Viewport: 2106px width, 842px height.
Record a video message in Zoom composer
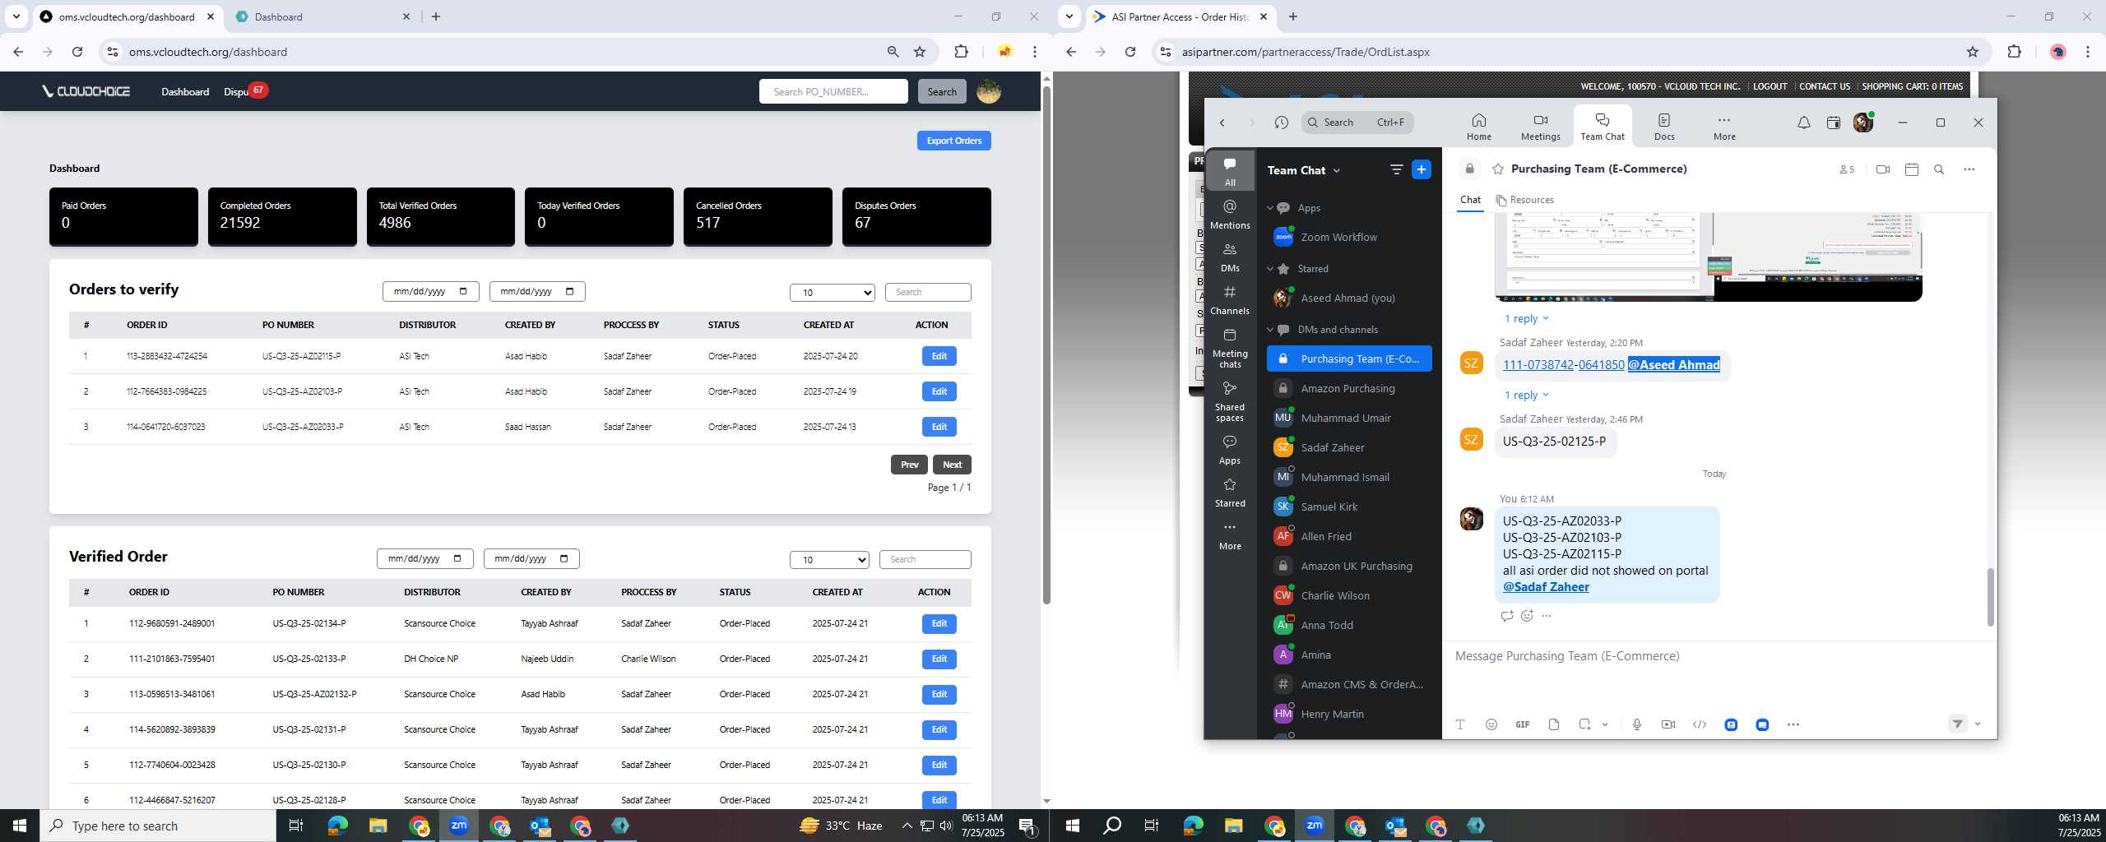pyautogui.click(x=1668, y=724)
